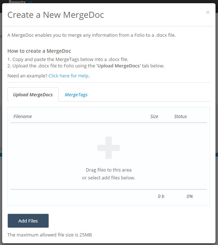Open the 'Click here for Help' link
The width and height of the screenshot is (218, 245).
point(69,76)
